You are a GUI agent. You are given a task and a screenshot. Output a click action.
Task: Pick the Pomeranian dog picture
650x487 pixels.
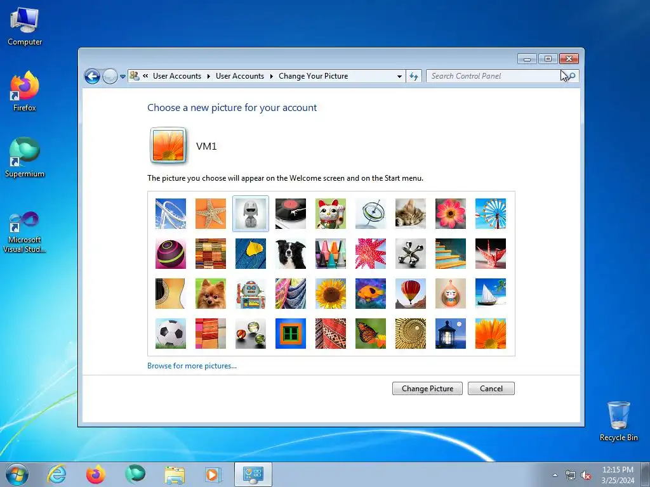tap(211, 294)
